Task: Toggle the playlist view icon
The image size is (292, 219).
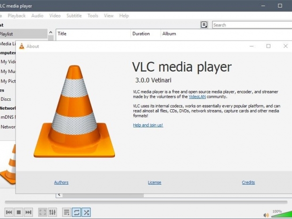Action: [x=66, y=212]
